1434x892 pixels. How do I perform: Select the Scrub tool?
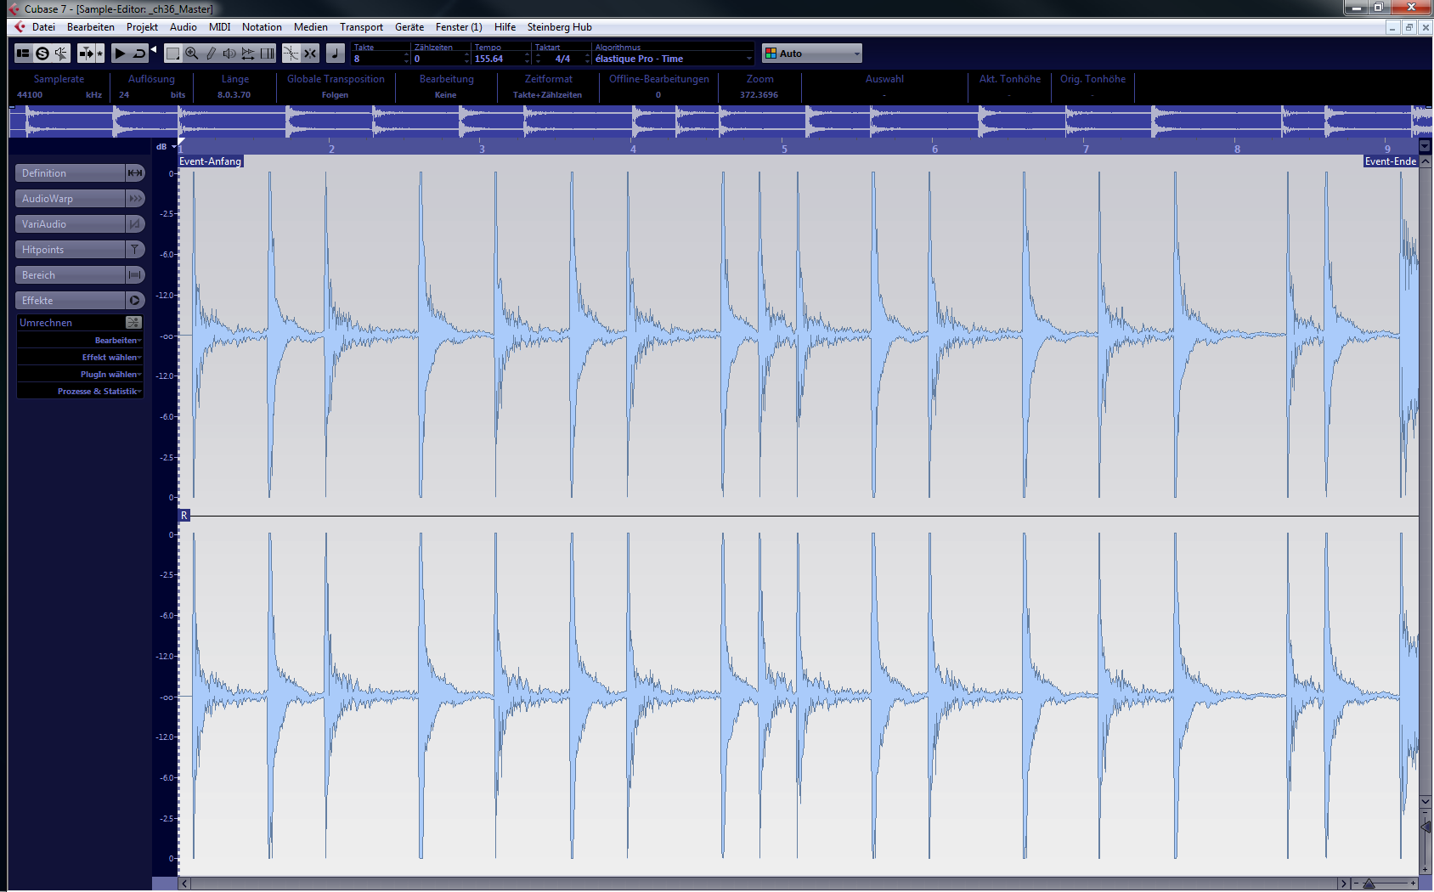(248, 54)
